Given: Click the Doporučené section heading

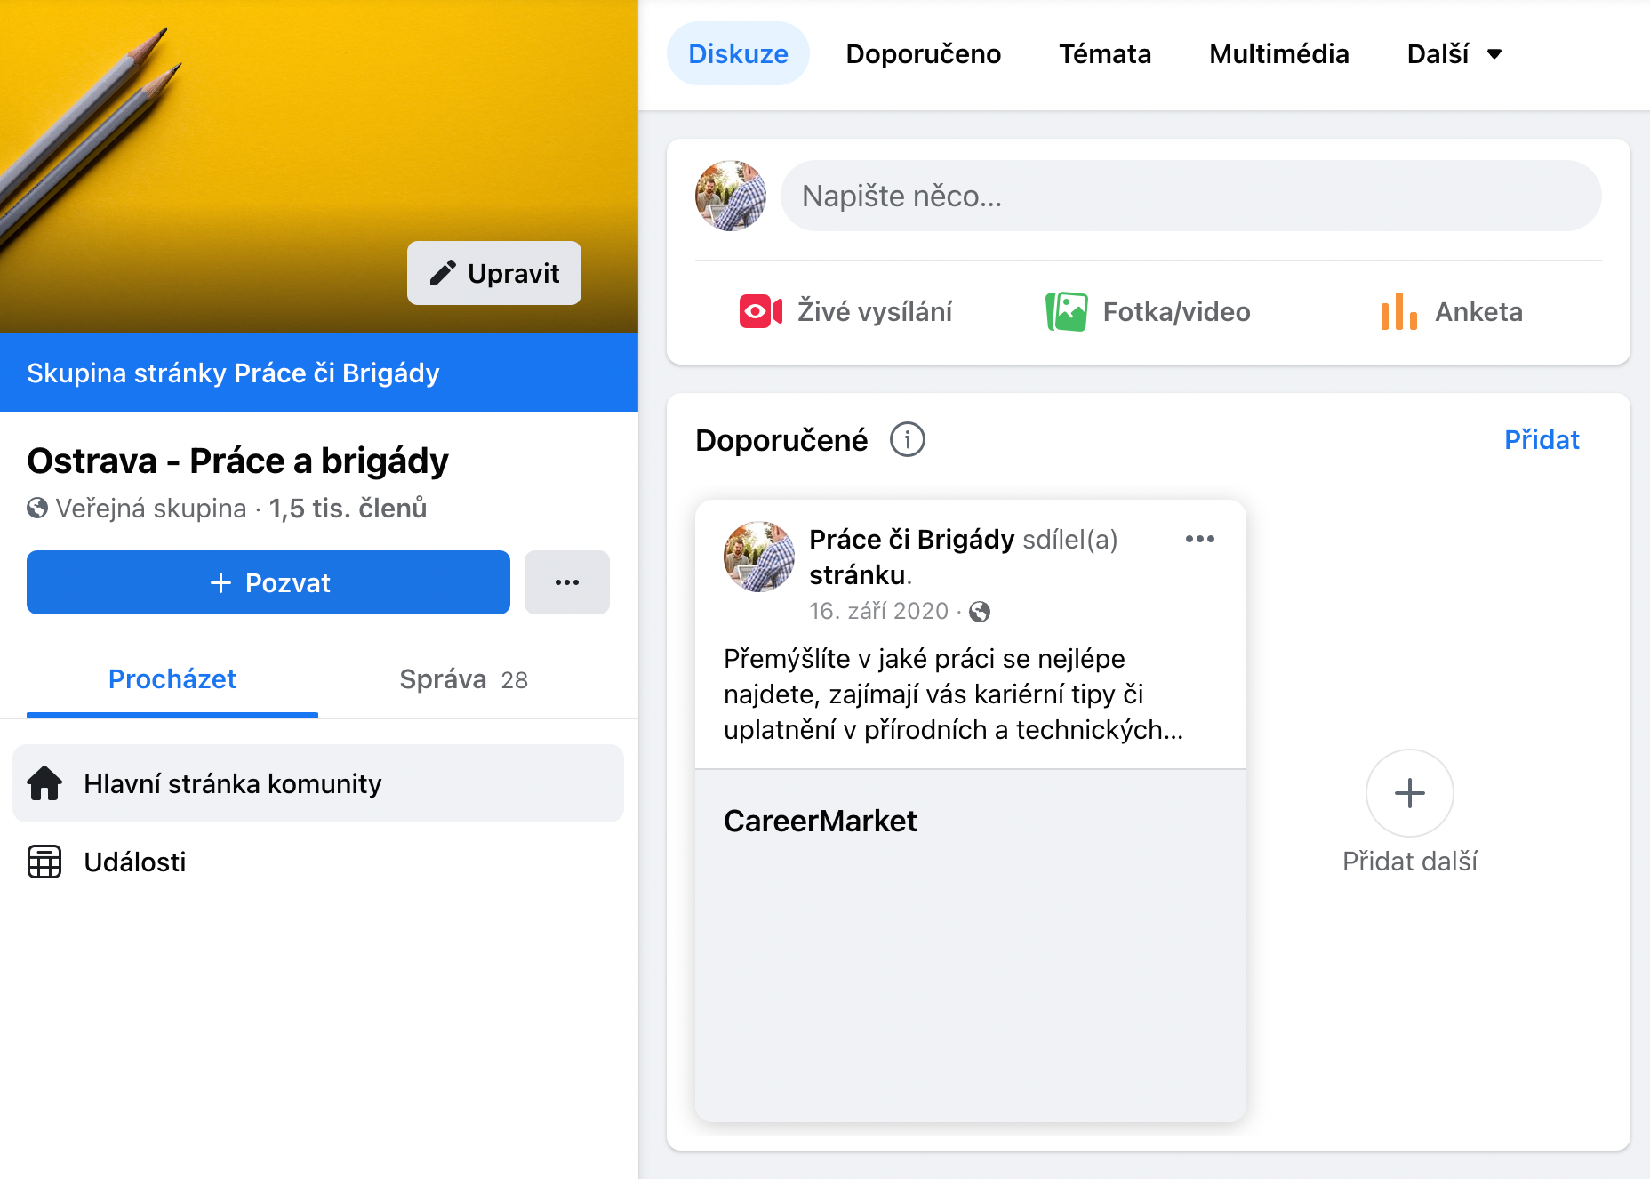Looking at the screenshot, I should (x=781, y=439).
